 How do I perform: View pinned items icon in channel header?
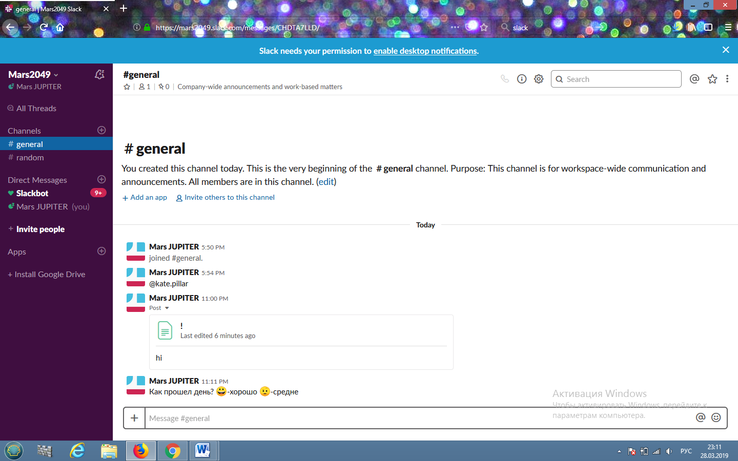[164, 87]
